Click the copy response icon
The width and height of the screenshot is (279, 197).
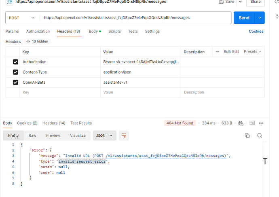[247, 136]
